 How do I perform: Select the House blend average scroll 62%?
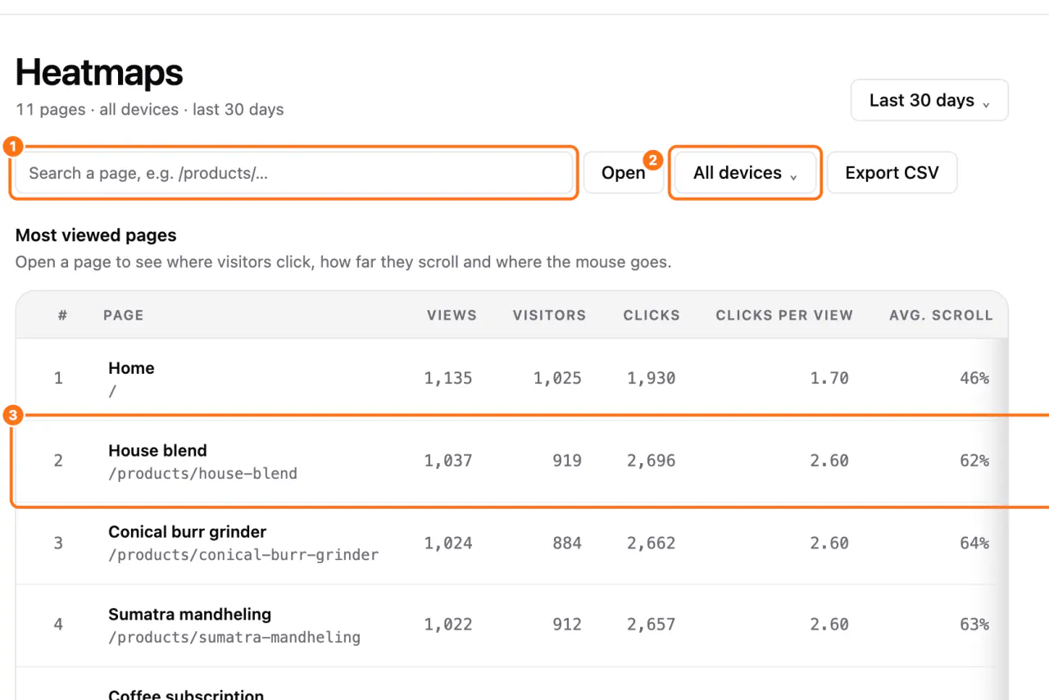[974, 461]
